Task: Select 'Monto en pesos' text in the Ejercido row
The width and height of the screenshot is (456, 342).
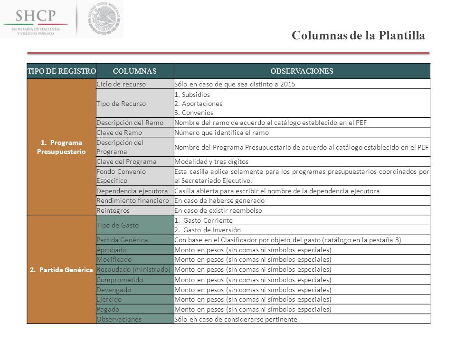Action: coord(253,299)
